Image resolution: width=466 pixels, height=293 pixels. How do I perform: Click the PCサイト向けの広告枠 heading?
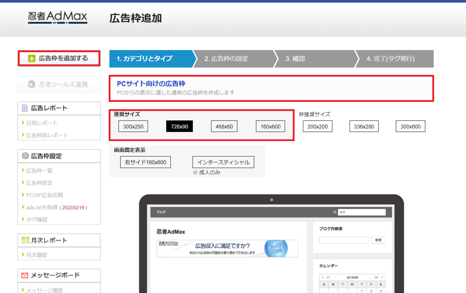151,83
